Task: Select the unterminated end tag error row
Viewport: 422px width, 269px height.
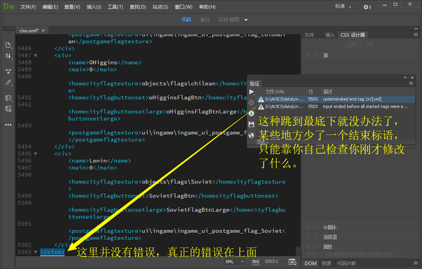Action: [336, 99]
